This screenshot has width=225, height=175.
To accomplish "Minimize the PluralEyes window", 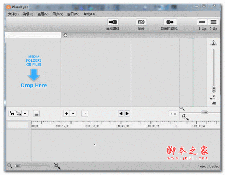I will 196,6.
